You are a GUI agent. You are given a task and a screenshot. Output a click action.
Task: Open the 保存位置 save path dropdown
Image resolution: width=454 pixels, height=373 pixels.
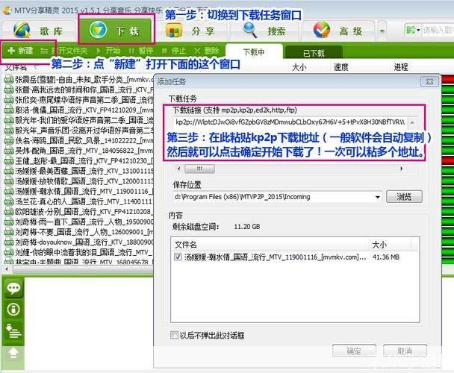point(377,197)
